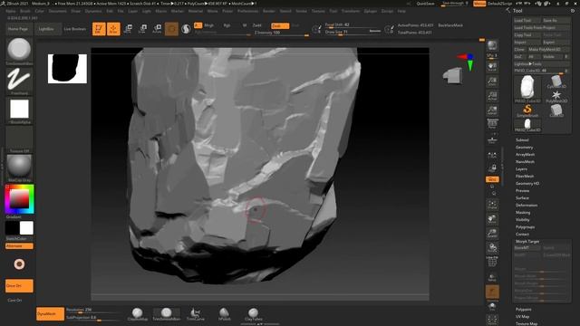Select the Move gizmo mode icon
Screen dimensions: 580x326
128,29
